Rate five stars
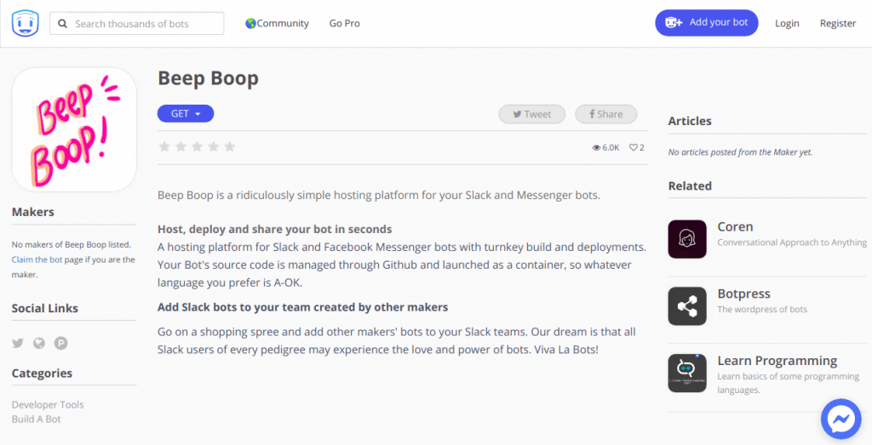Viewport: 872px width, 445px height. (230, 146)
